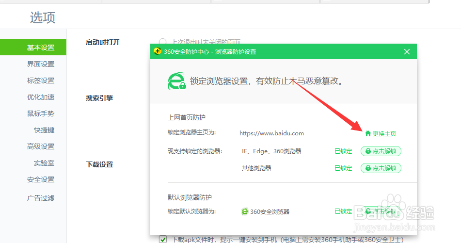Go to 高级设置 in the sidebar
Viewport: 461px width, 243px height.
(x=41, y=146)
